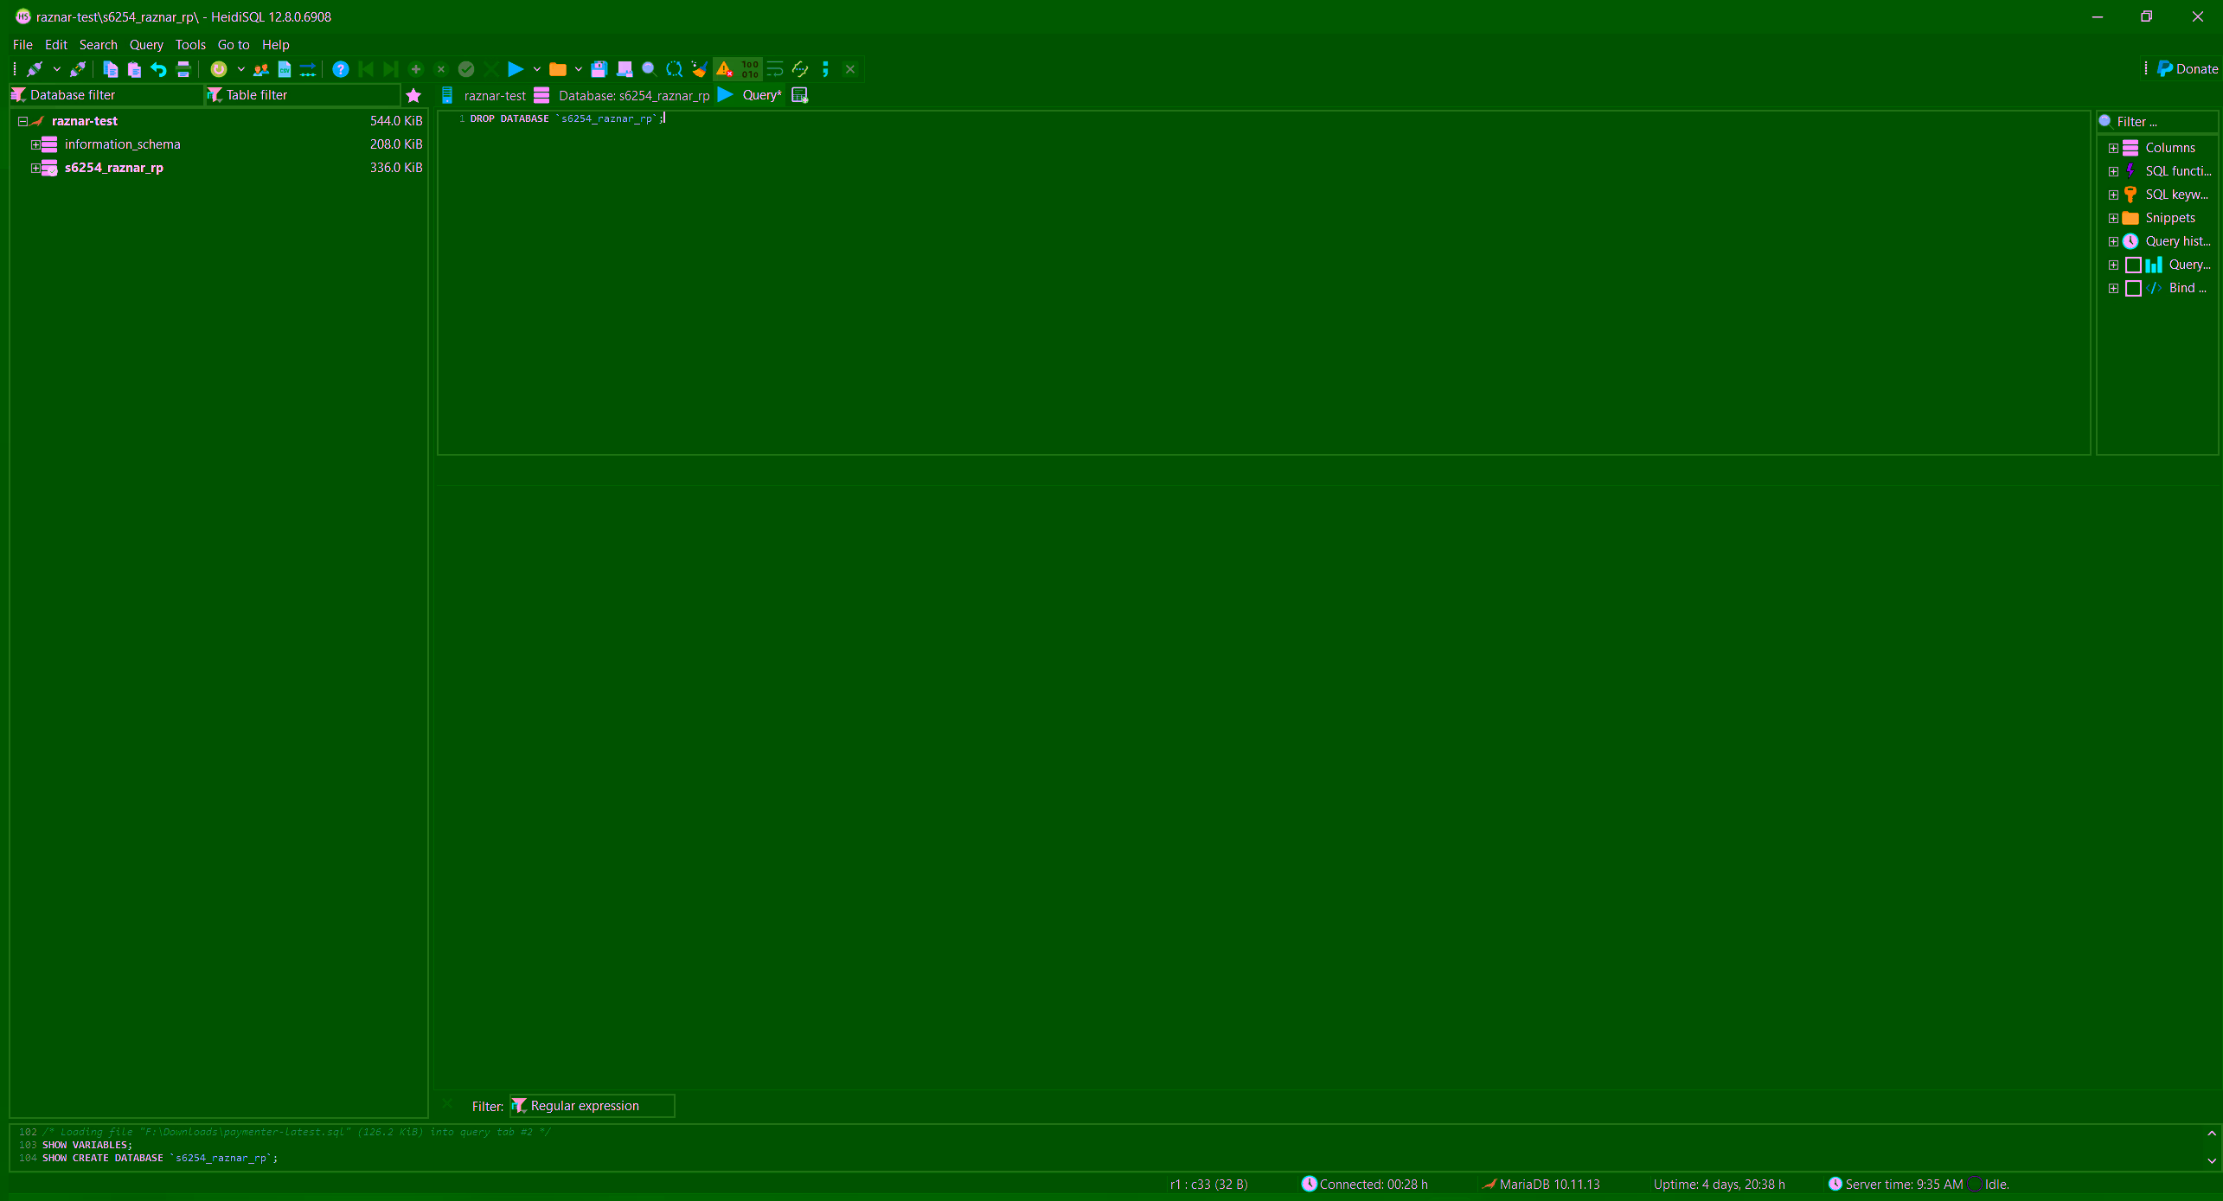This screenshot has height=1201, width=2223.
Task: Click the PayPal Donate button
Action: coord(2188,69)
